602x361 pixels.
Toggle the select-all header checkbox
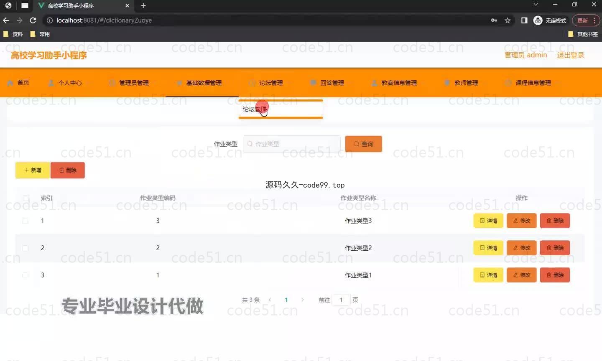tap(26, 198)
